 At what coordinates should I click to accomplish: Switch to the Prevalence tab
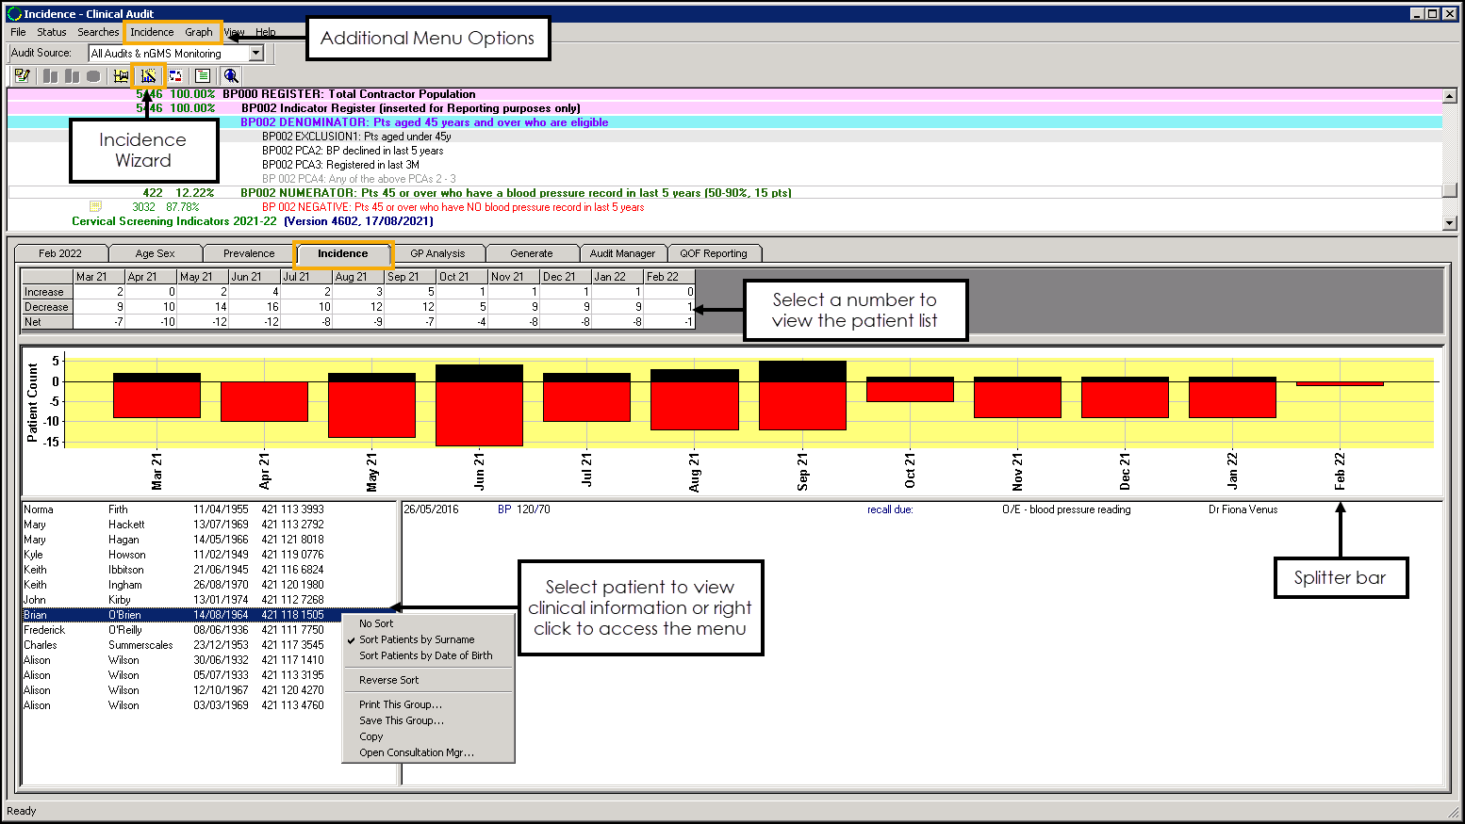click(x=249, y=253)
